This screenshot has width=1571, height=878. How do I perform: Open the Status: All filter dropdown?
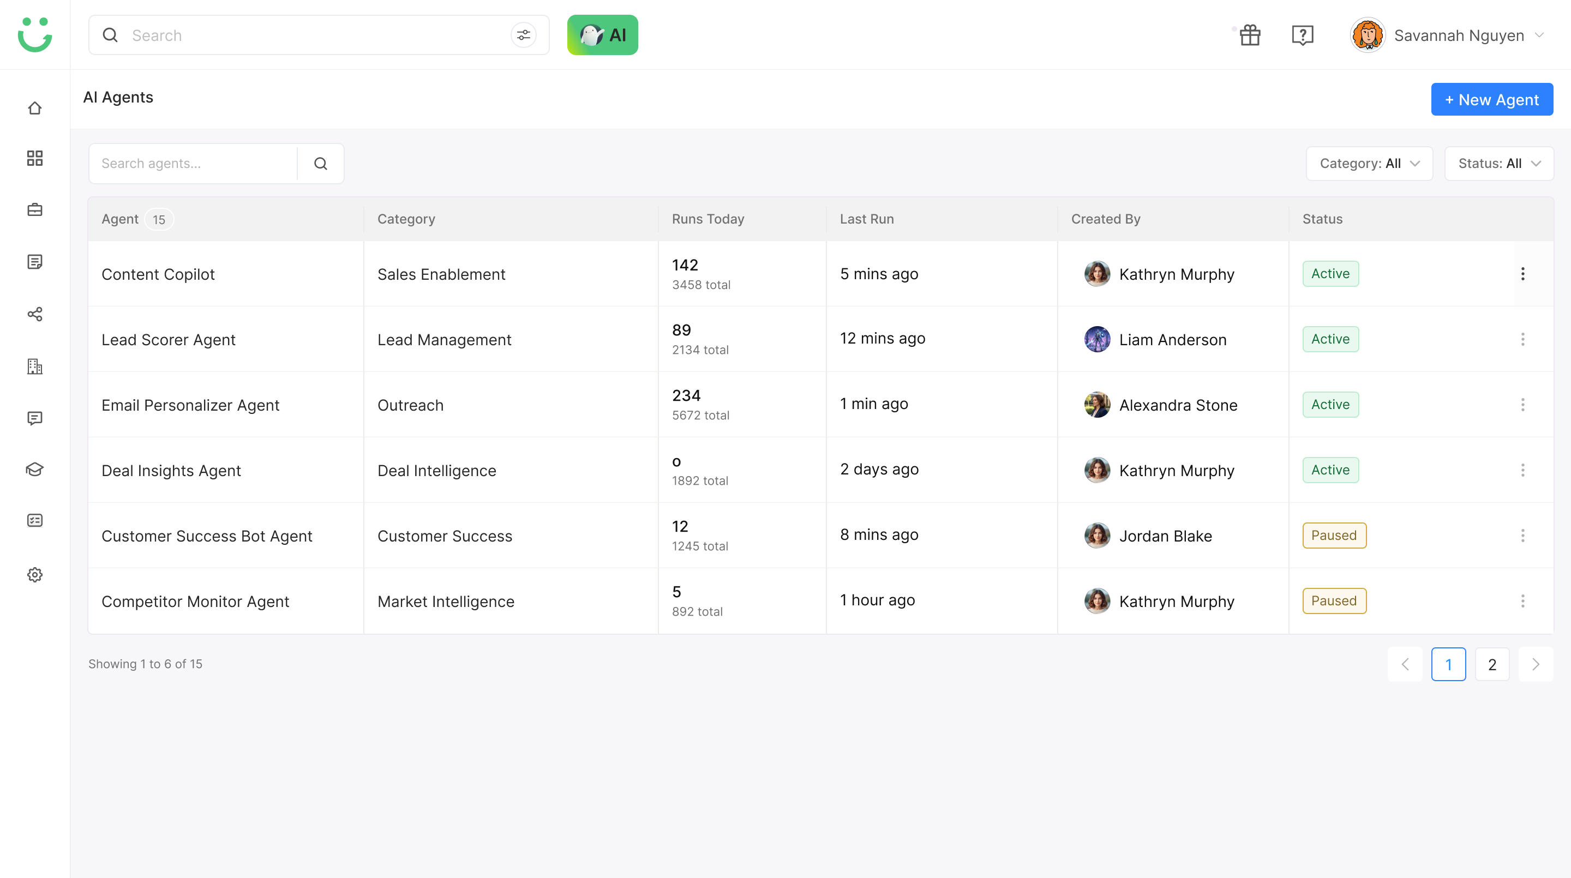(1499, 164)
